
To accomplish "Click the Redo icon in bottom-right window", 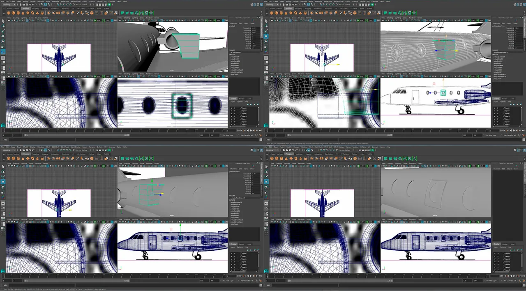I will pos(297,150).
